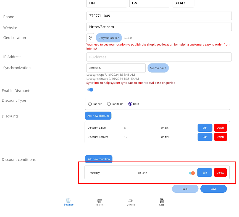Edit the Discount Value row
The height and width of the screenshot is (217, 239).
pyautogui.click(x=205, y=128)
